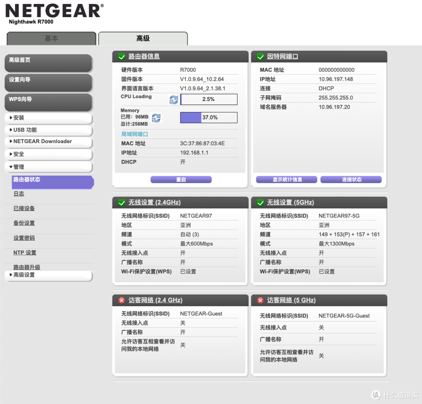Select the 路由器状态 menu entry
Viewport: 422px width, 404px height.
pyautogui.click(x=53, y=183)
